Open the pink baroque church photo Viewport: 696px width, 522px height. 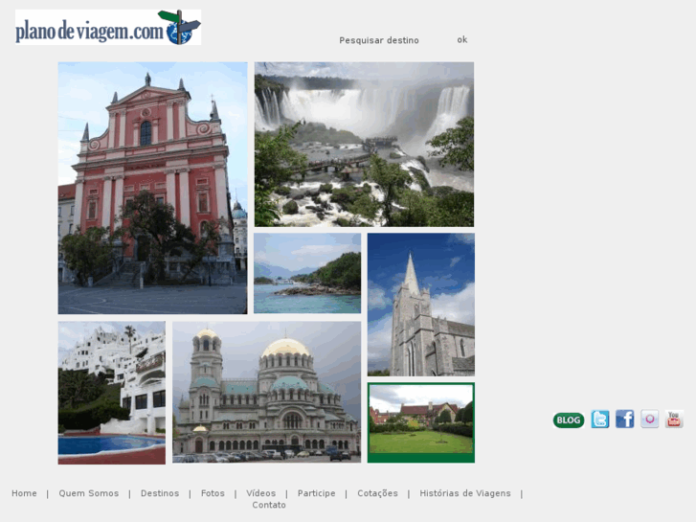tap(152, 188)
